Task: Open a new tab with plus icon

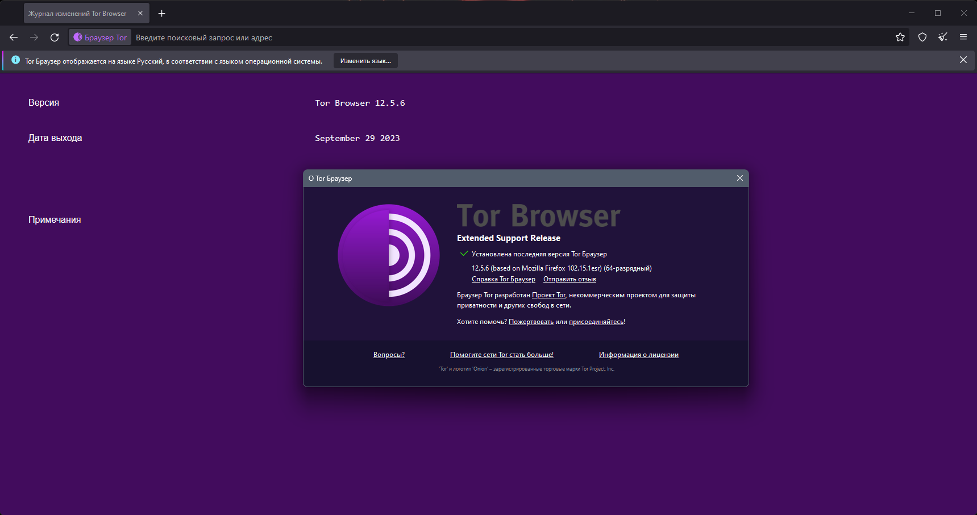Action: tap(162, 13)
